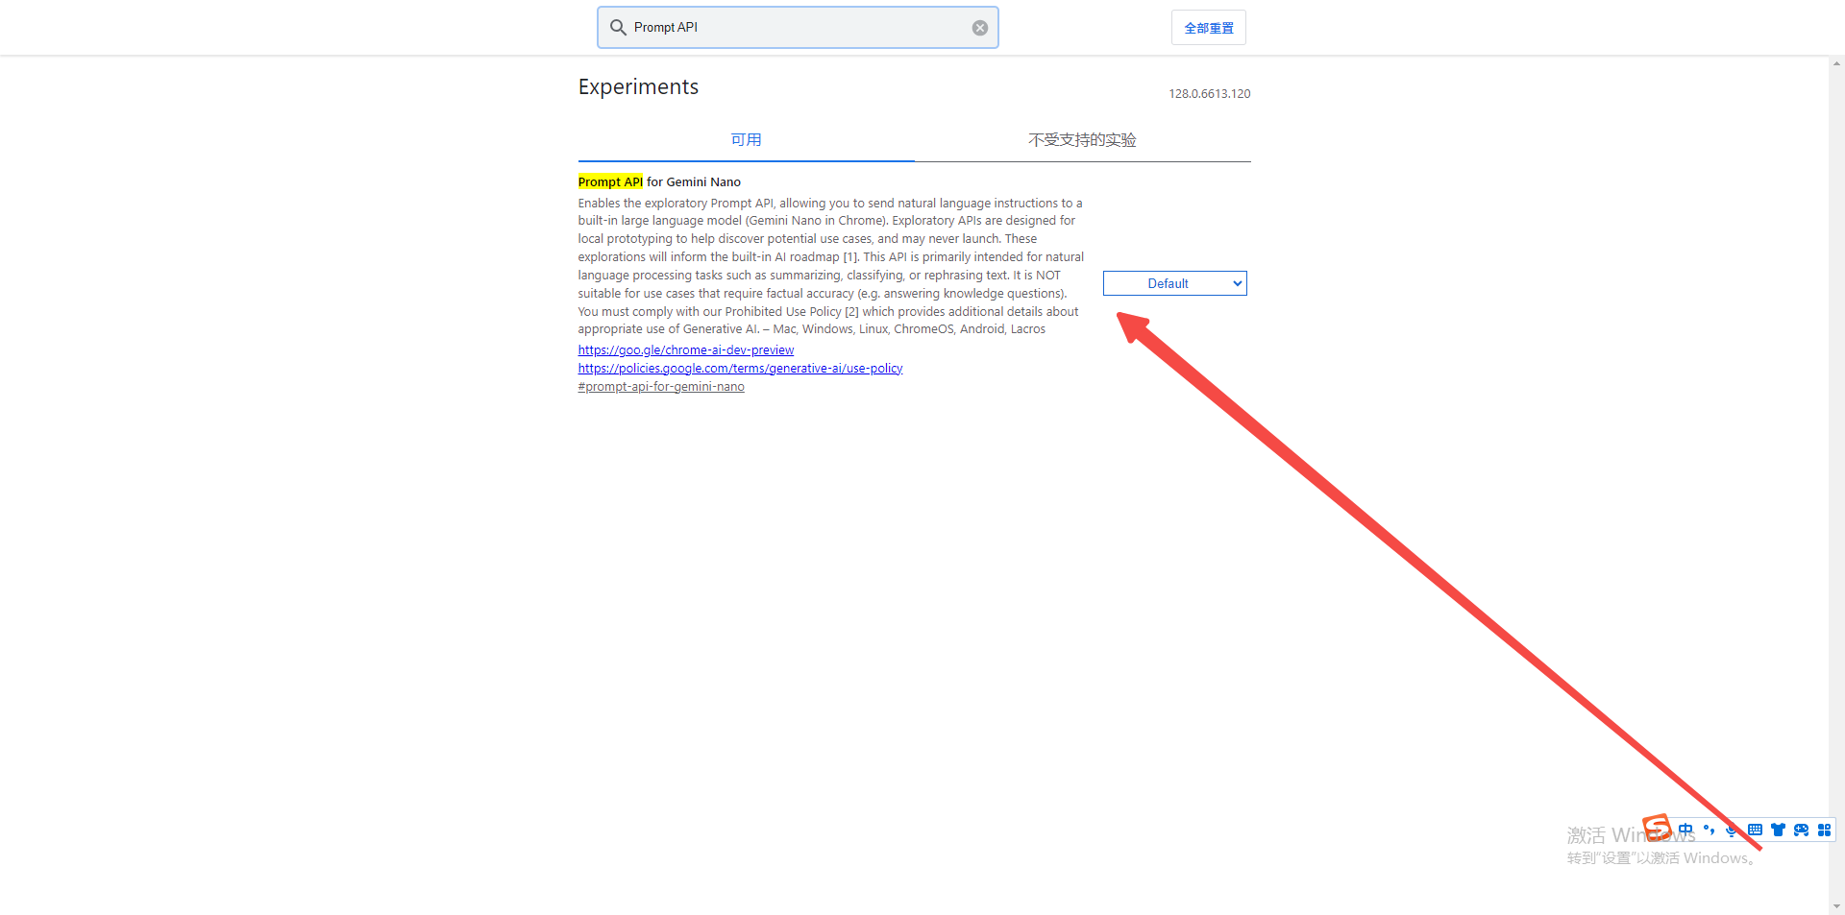
Task: Toggle the Sogou punctuation mode icon
Action: tap(1709, 830)
